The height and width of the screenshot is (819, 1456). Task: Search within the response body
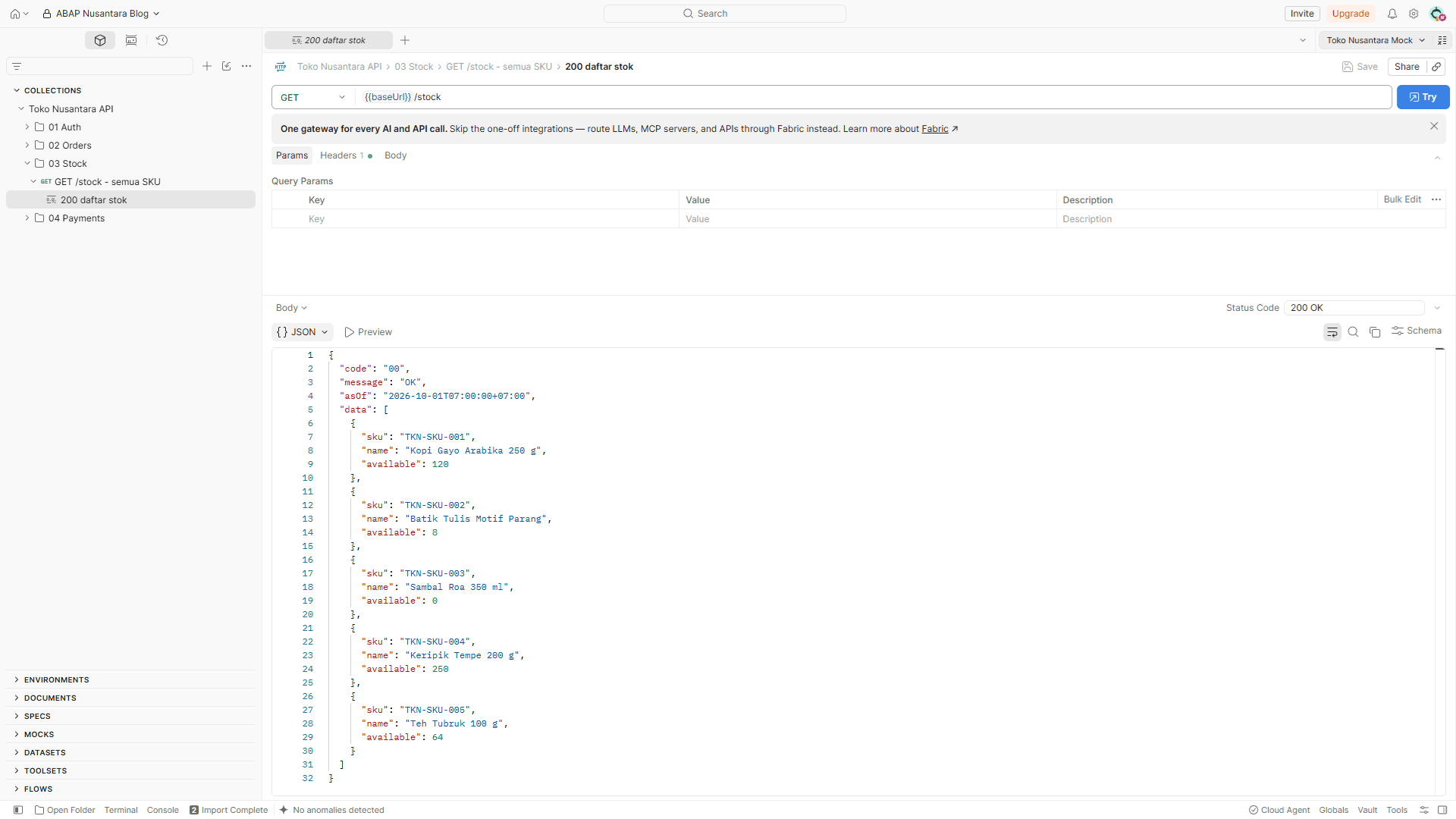pyautogui.click(x=1353, y=332)
